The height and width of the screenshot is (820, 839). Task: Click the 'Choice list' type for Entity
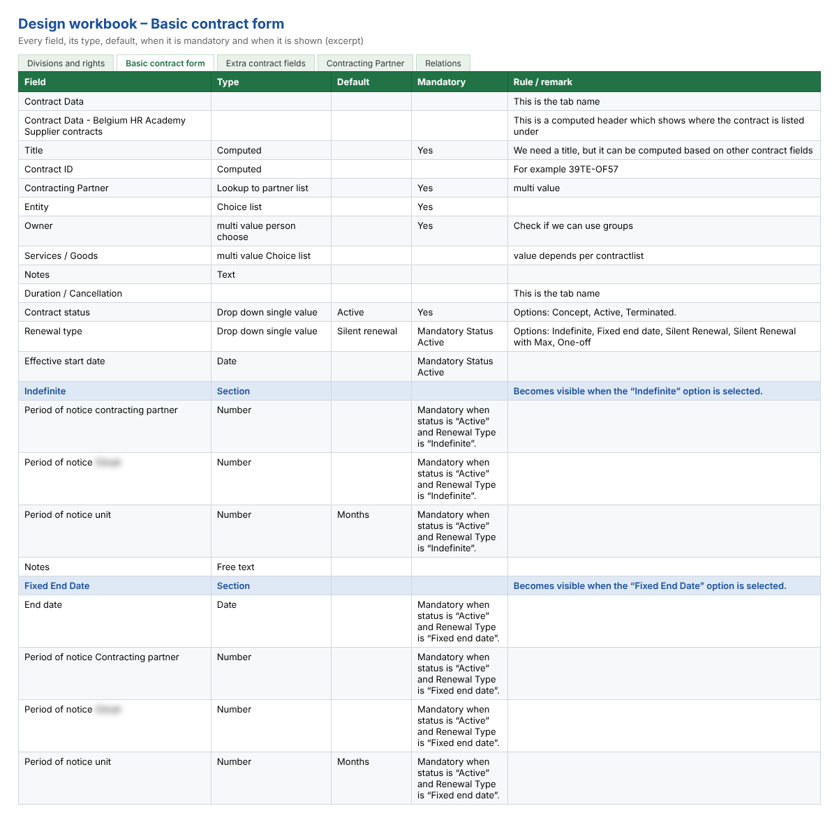(271, 207)
